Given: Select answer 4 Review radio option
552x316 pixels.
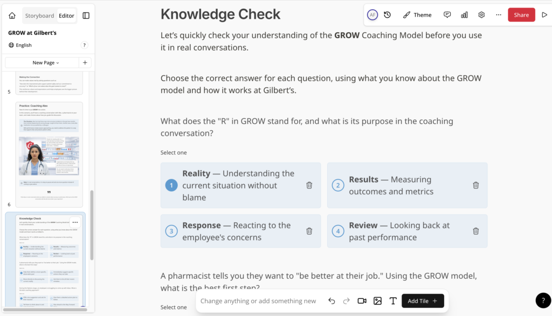Looking at the screenshot, I should click(x=337, y=231).
